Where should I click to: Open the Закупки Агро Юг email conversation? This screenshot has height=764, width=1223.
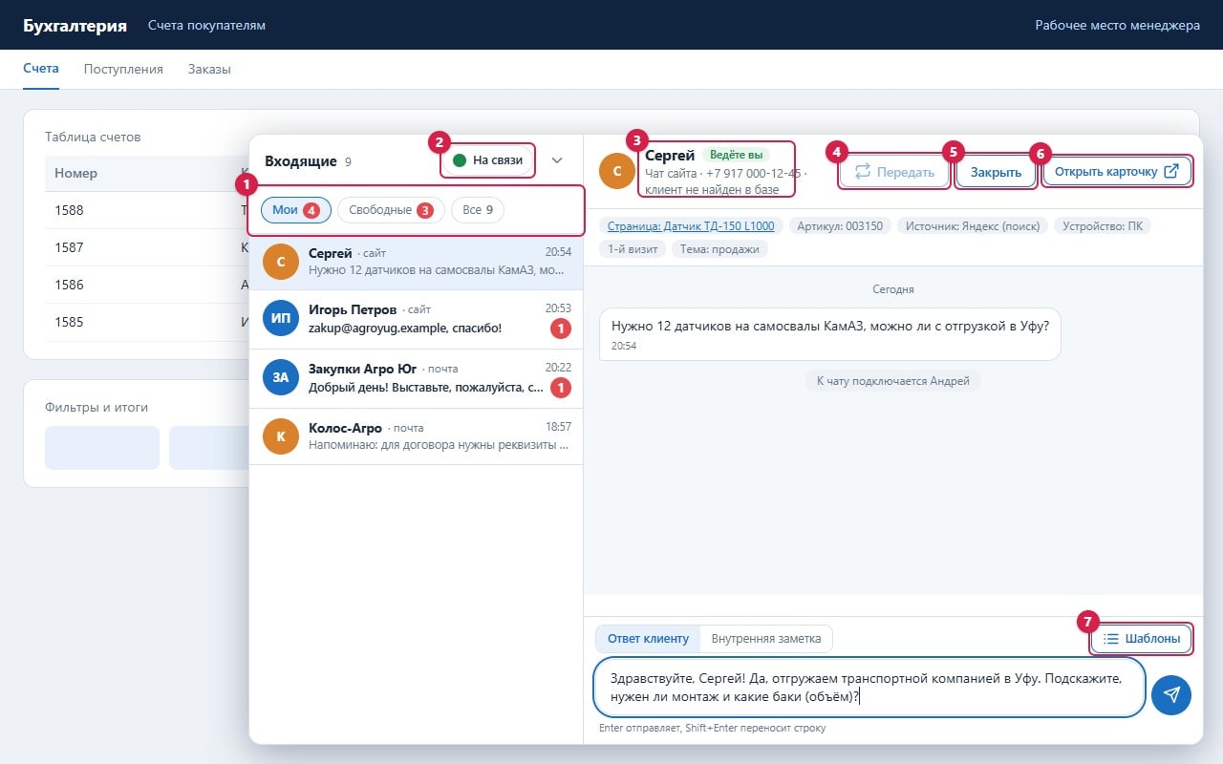(x=416, y=378)
